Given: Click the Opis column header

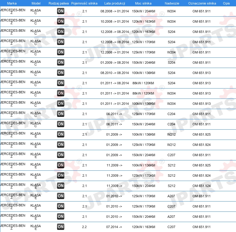Looking at the screenshot, I should click(x=226, y=3).
